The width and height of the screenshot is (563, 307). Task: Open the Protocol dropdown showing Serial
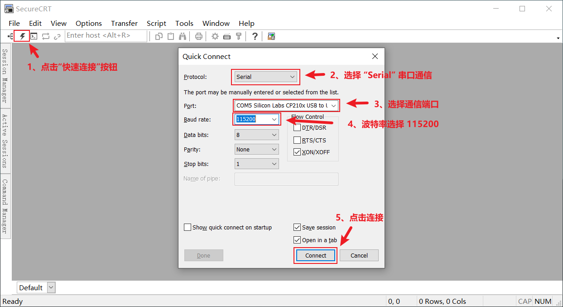(266, 77)
